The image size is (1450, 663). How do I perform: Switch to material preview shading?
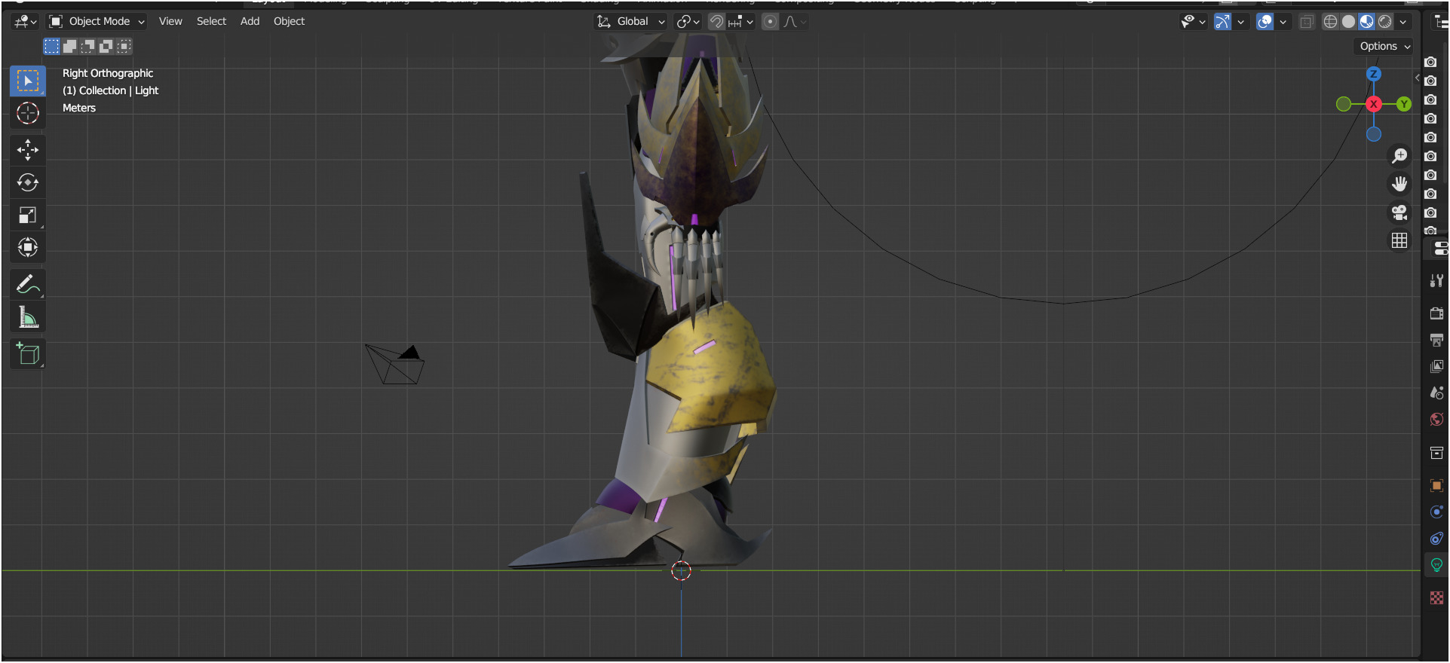[x=1367, y=22]
